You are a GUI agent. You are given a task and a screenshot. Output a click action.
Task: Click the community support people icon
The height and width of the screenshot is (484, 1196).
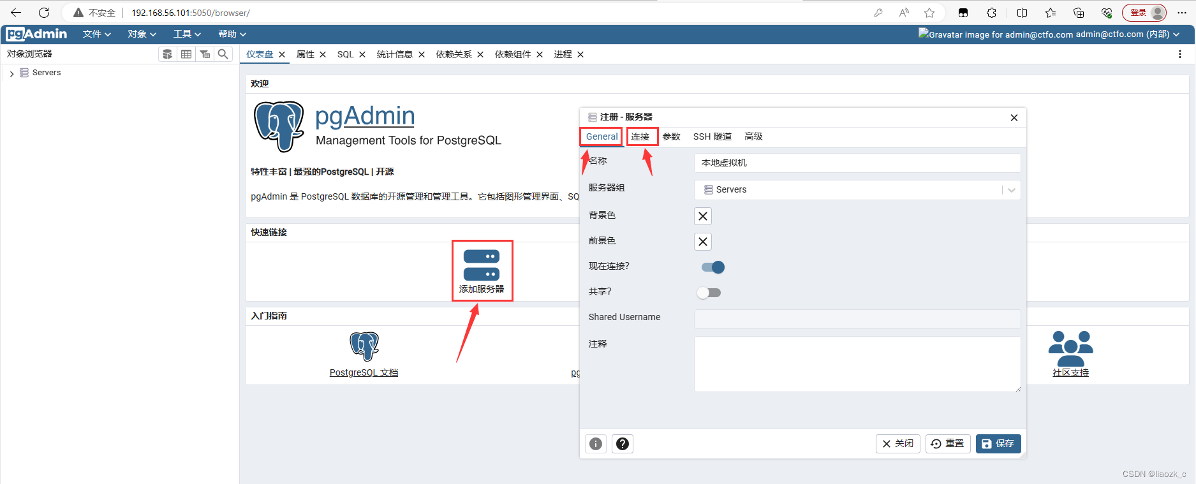click(1070, 348)
